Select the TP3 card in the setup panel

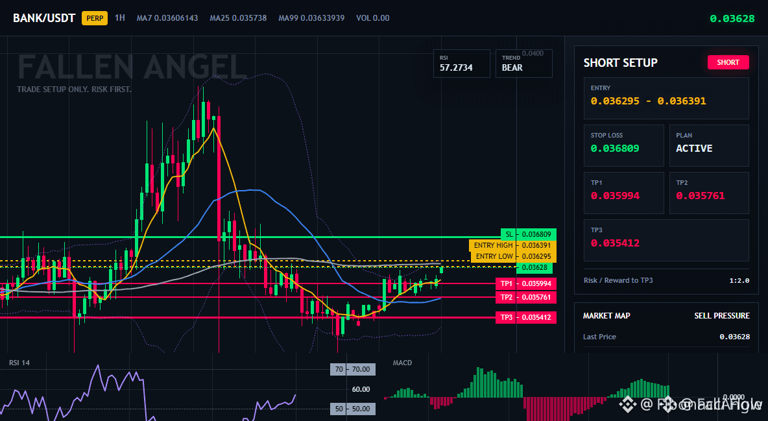666,240
